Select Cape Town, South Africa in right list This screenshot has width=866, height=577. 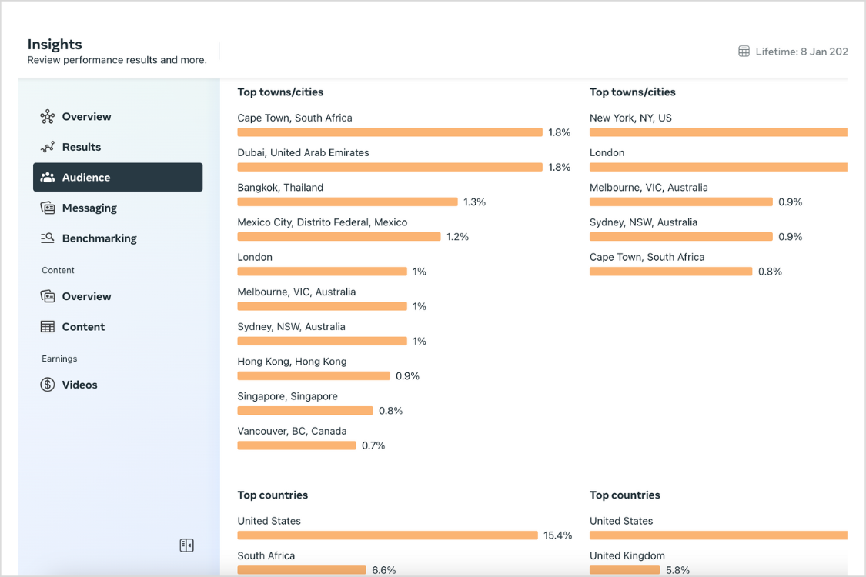[x=647, y=257]
